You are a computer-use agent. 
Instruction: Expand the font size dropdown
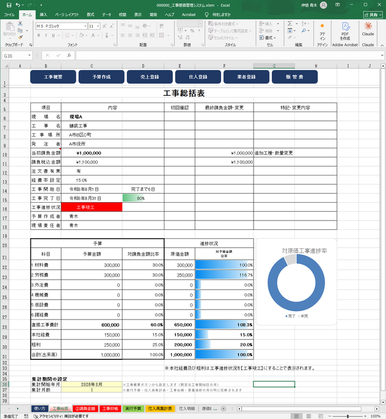(x=98, y=26)
